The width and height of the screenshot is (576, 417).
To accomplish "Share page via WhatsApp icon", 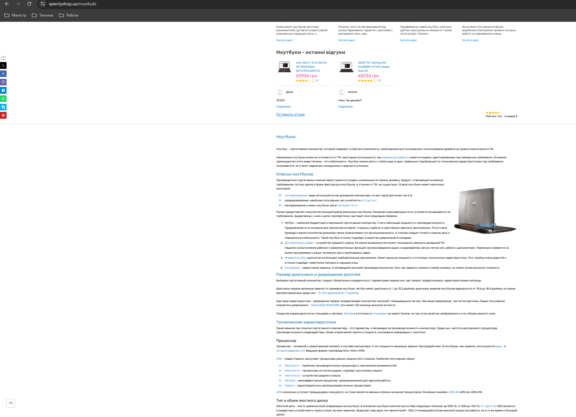I will coord(3,99).
